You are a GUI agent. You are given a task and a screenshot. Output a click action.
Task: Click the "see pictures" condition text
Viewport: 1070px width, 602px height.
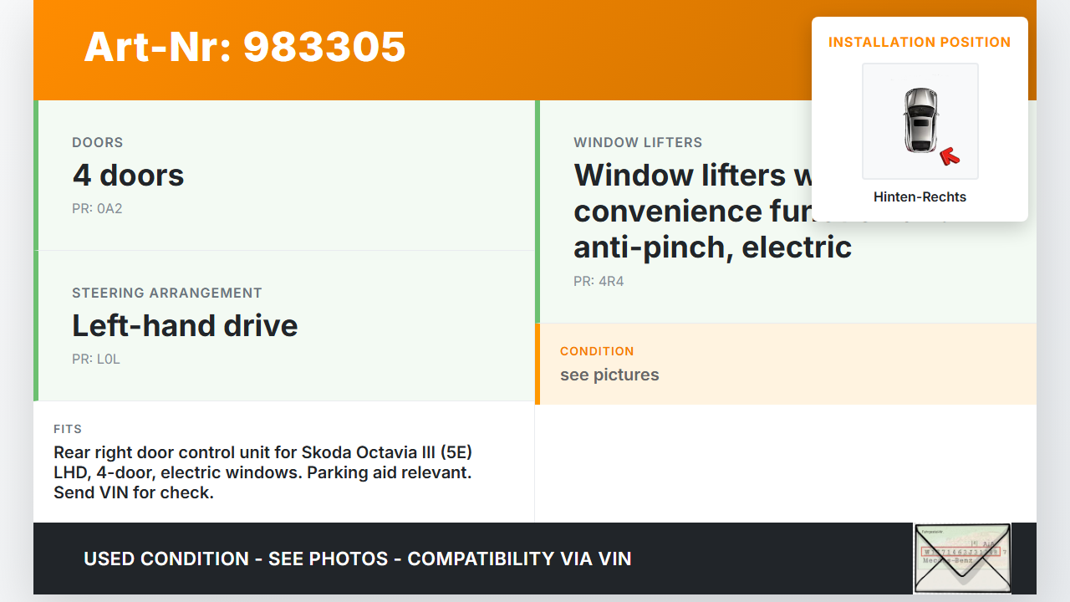click(x=609, y=375)
